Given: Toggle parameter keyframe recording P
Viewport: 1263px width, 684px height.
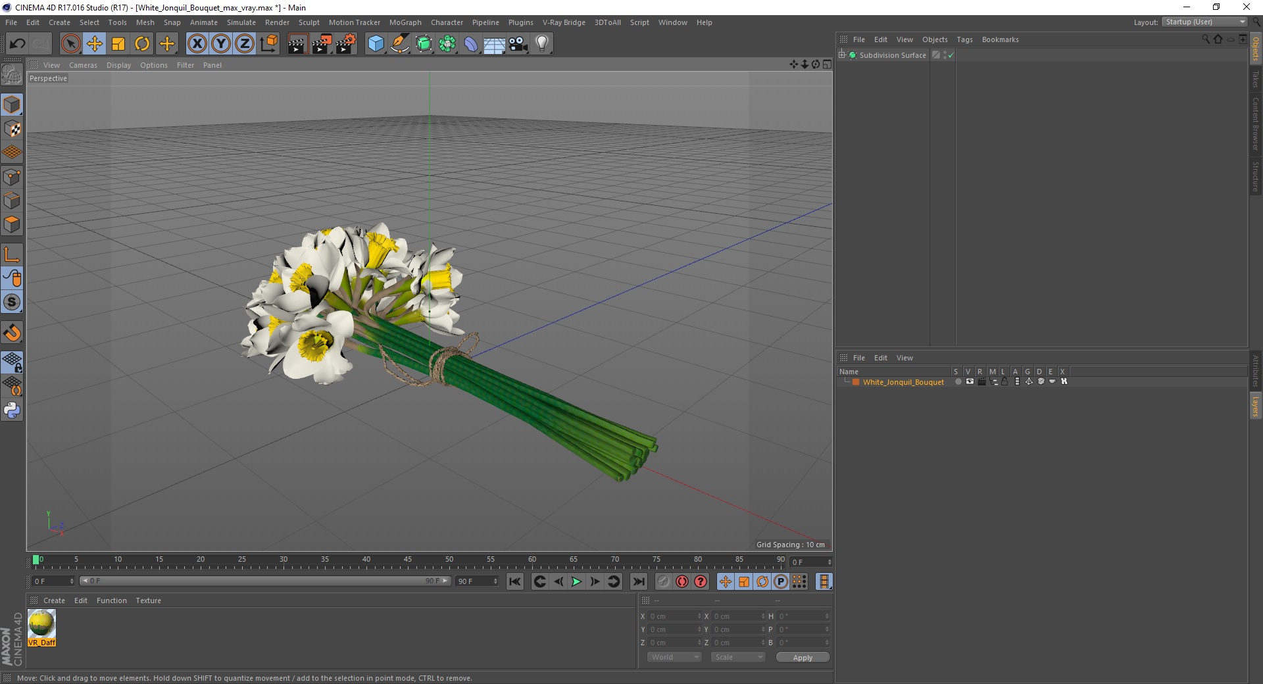Looking at the screenshot, I should pyautogui.click(x=781, y=581).
